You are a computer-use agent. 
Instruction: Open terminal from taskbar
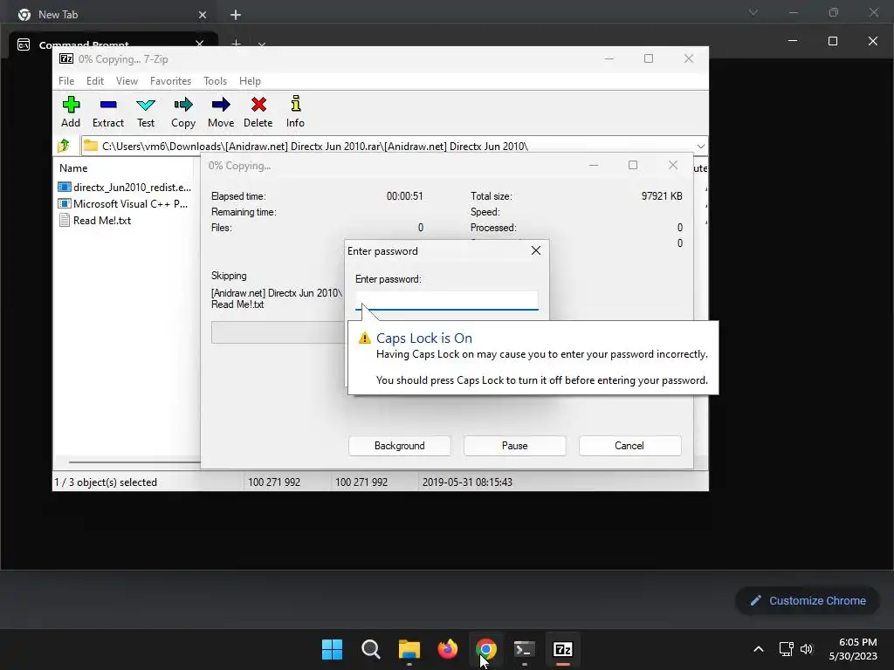coord(524,649)
